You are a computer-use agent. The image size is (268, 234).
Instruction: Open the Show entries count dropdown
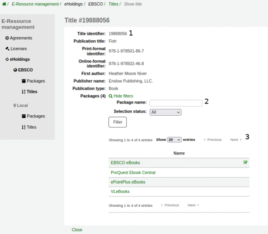(174, 140)
